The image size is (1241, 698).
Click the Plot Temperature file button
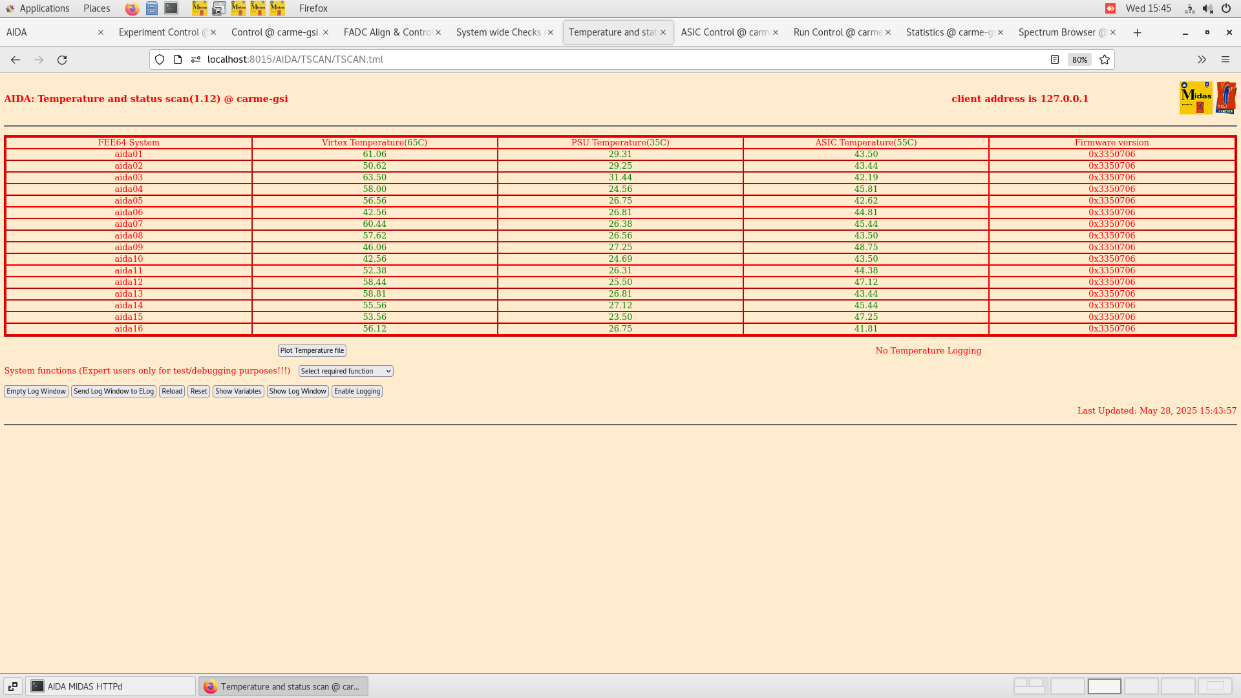[312, 350]
